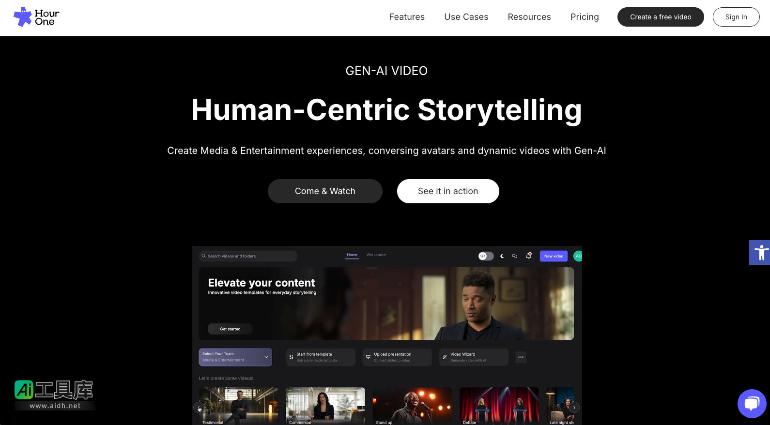
Task: Click the next arrow on template carousel
Action: point(574,408)
